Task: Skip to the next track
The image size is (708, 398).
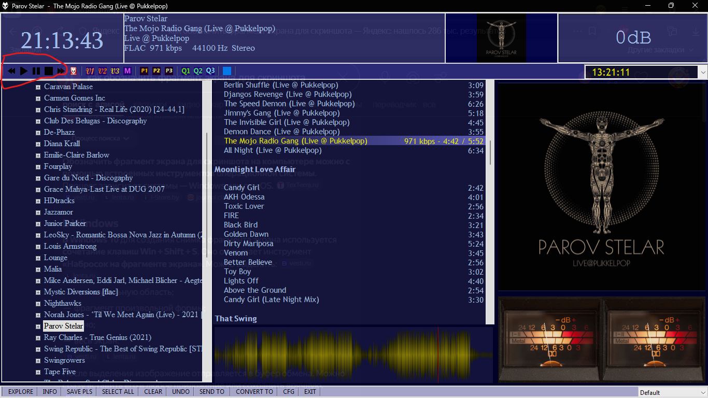Action: [x=61, y=71]
